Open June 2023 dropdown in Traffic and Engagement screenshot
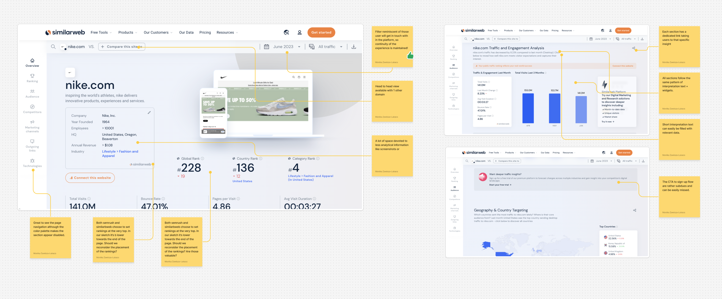The height and width of the screenshot is (299, 722). 600,39
